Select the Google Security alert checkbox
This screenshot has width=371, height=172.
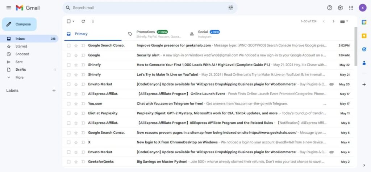coord(68,56)
